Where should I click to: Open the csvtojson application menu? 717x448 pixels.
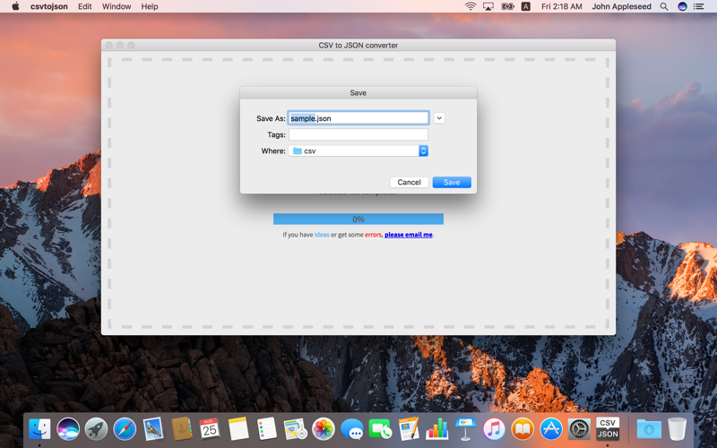point(49,6)
